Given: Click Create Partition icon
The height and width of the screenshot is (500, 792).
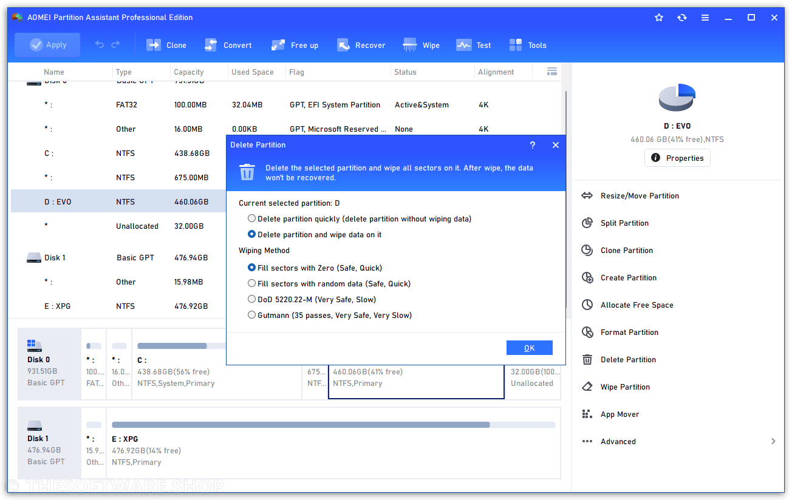Looking at the screenshot, I should coord(587,277).
